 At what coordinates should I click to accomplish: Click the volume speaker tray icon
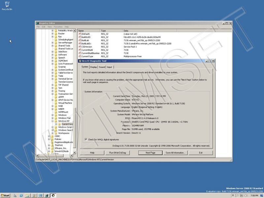click(x=246, y=195)
